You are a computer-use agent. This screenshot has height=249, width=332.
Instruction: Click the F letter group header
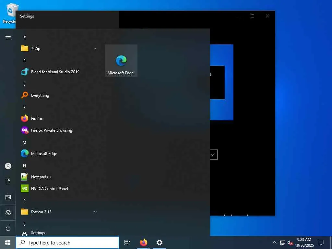click(x=24, y=108)
